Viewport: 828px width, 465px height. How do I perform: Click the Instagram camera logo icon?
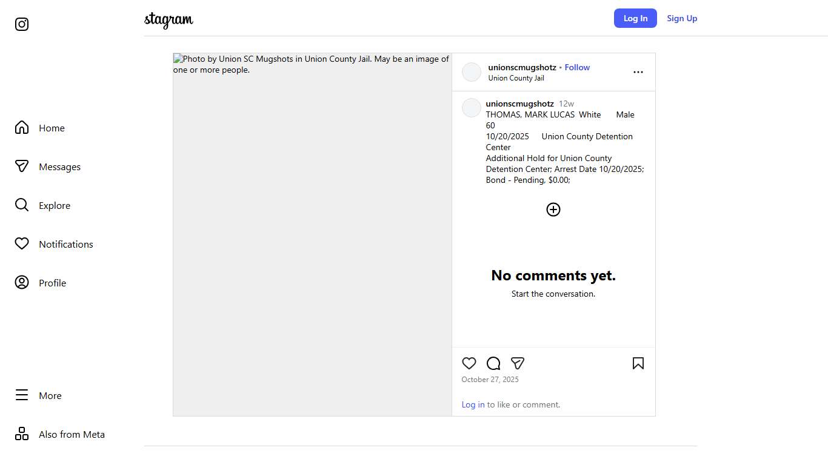click(x=22, y=24)
